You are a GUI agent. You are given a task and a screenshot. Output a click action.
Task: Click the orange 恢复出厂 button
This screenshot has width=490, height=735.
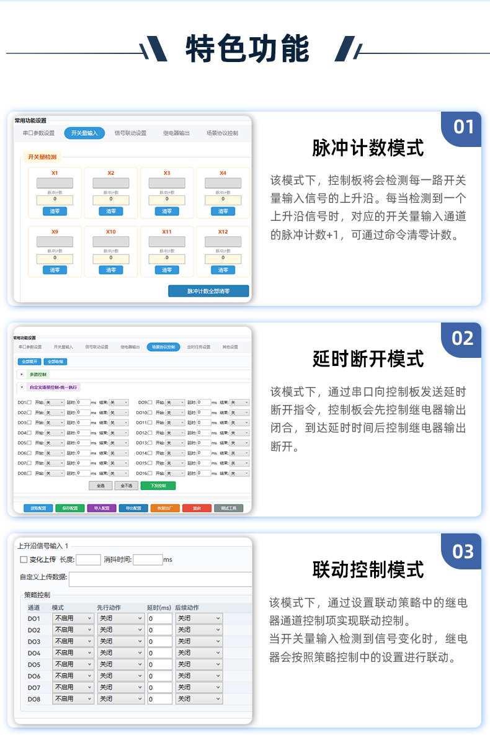[165, 508]
